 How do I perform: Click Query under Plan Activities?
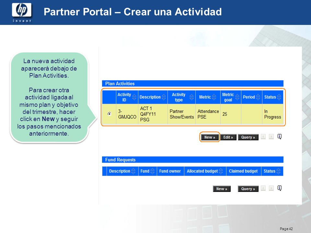248,137
